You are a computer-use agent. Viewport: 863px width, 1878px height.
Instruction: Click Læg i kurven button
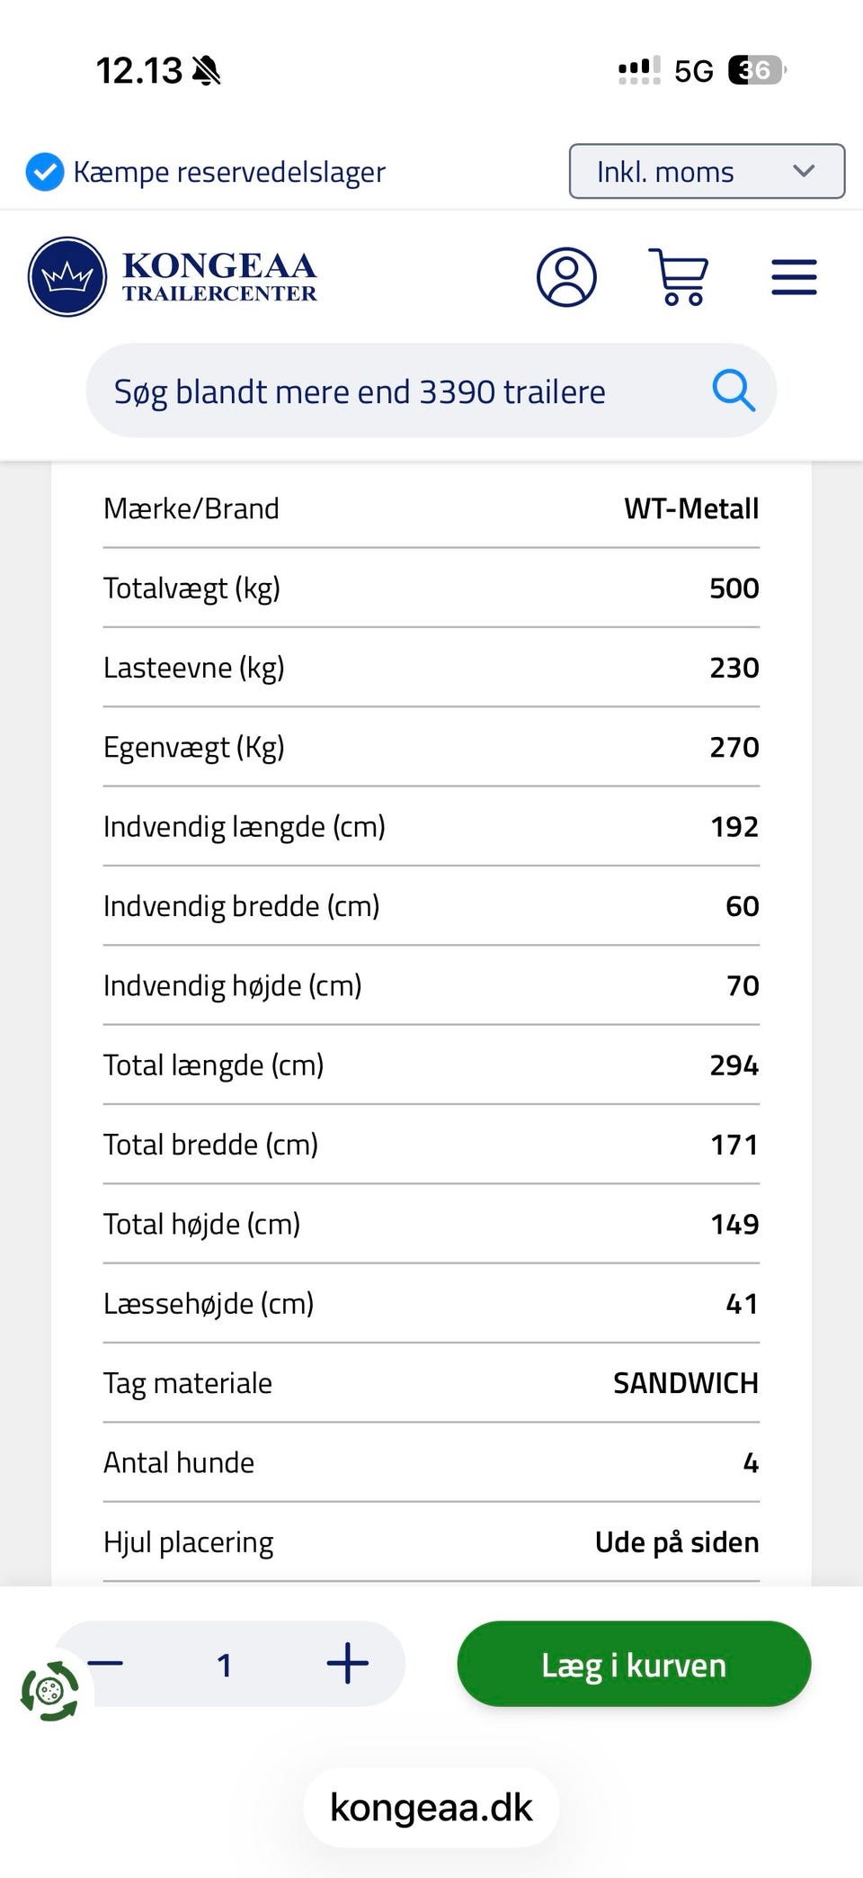point(634,1664)
